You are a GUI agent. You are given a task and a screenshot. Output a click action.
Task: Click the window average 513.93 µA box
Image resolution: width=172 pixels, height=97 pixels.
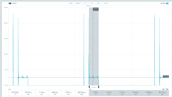click(15, 93)
